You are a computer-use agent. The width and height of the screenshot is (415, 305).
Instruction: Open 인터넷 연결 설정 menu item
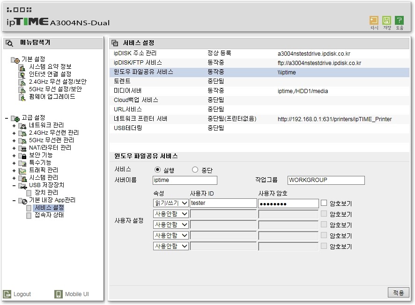click(x=50, y=74)
